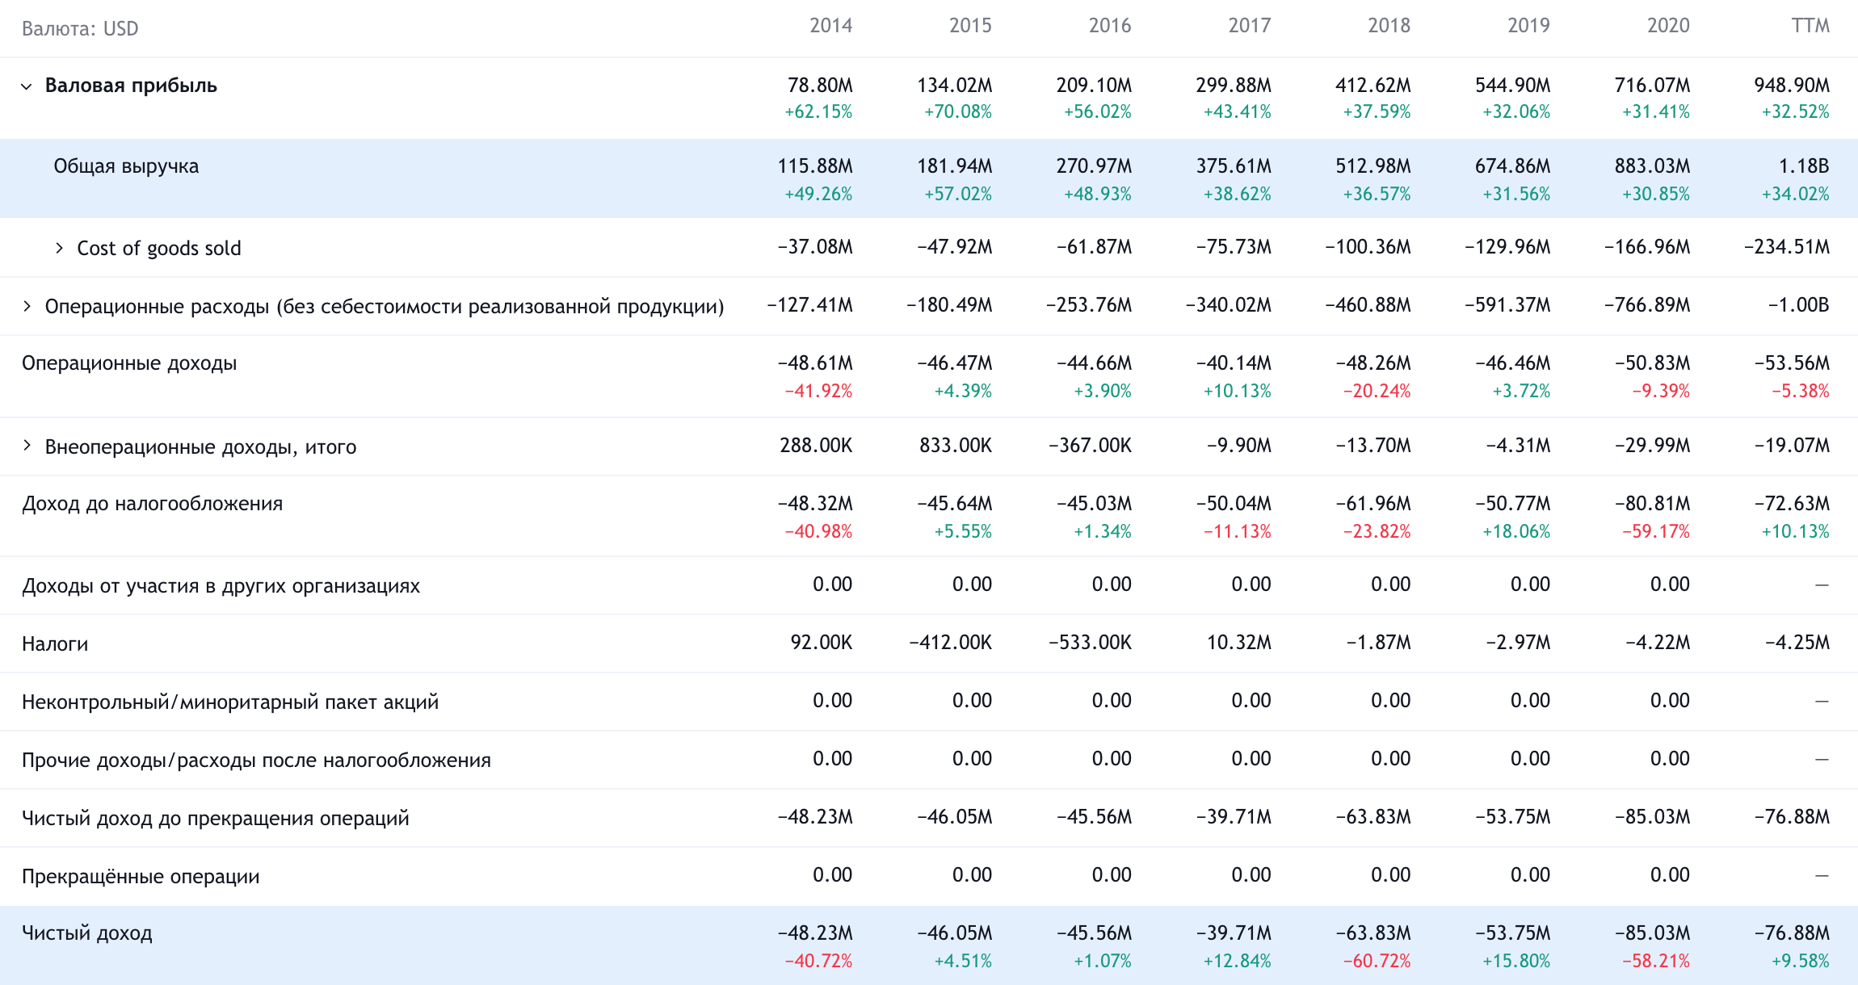Click taxes value −412.00K
The width and height of the screenshot is (1858, 985).
pos(950,643)
